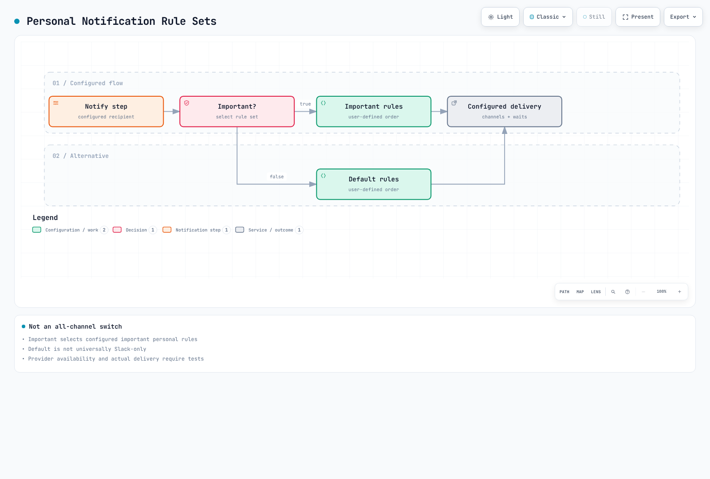Select the Important? decision node
The height and width of the screenshot is (479, 710).
pyautogui.click(x=237, y=111)
